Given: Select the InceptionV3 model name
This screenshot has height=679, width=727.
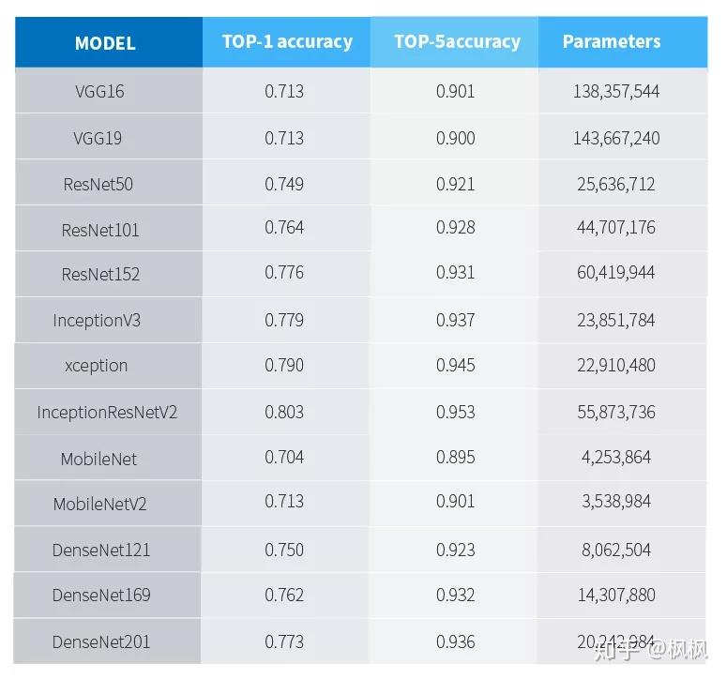Looking at the screenshot, I should coord(97,320).
